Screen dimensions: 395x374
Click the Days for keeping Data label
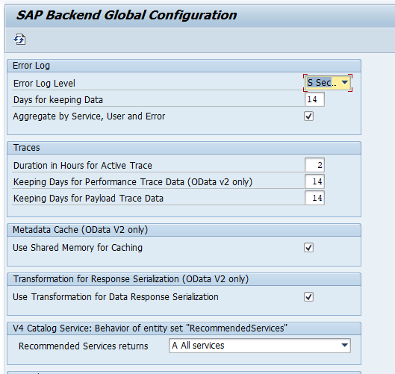[58, 100]
